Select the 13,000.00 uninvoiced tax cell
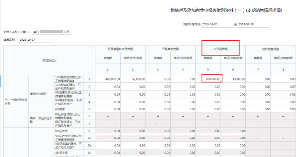 point(233,79)
